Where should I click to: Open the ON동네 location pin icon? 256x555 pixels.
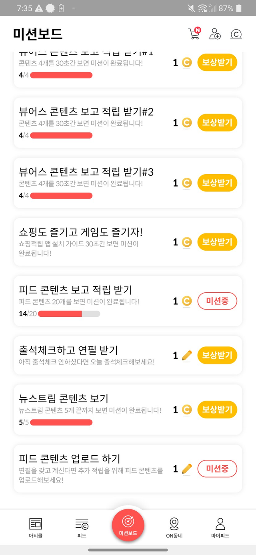pyautogui.click(x=174, y=524)
